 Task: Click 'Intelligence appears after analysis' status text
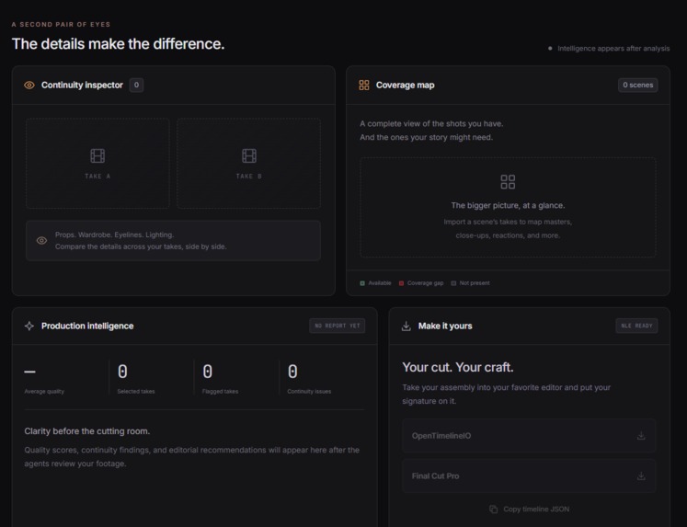click(x=613, y=49)
